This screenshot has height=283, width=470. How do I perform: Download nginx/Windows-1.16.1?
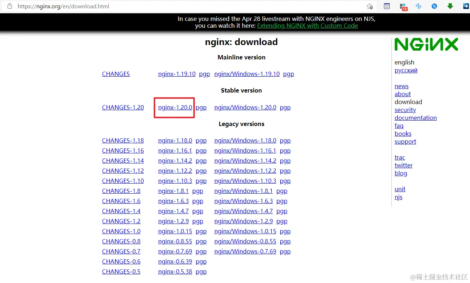245,151
